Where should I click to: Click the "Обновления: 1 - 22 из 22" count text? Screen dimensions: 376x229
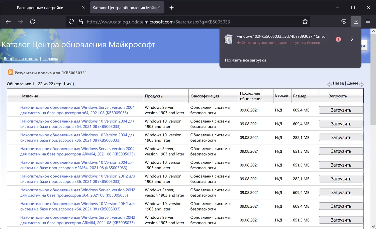(41, 84)
